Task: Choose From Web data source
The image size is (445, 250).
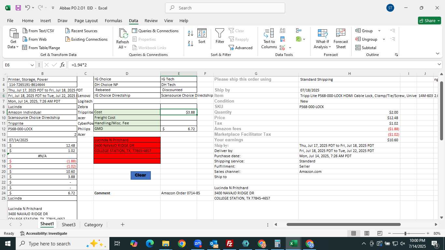Action: pos(35,39)
